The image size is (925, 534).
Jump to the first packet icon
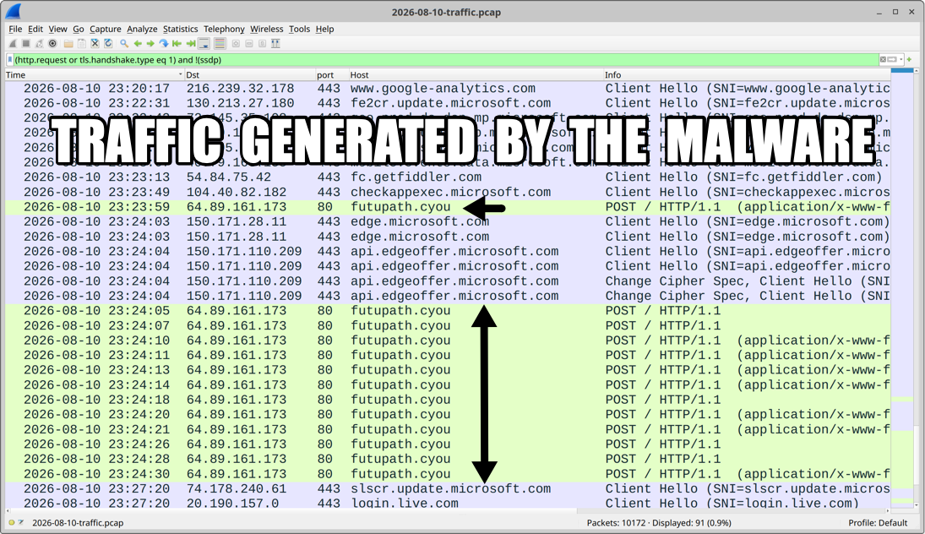tap(177, 44)
